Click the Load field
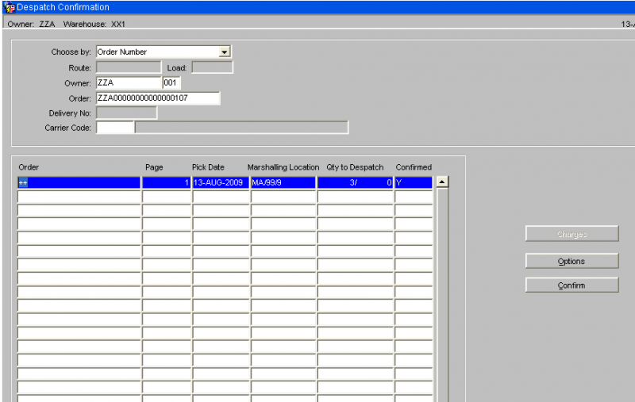The image size is (635, 402). pos(212,67)
